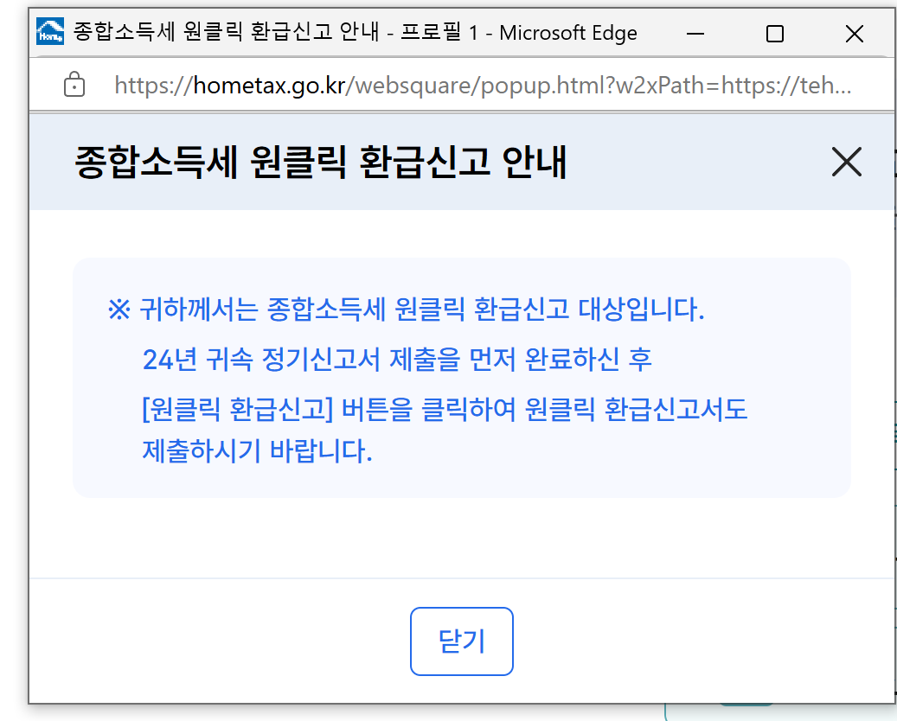
Task: Click the Hometax favicon to view window menu
Action: coord(49,32)
